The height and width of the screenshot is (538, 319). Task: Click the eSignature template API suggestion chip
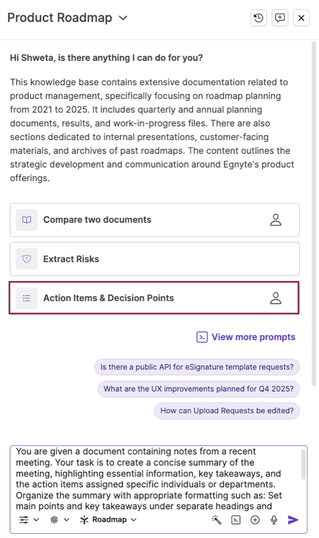point(197,367)
